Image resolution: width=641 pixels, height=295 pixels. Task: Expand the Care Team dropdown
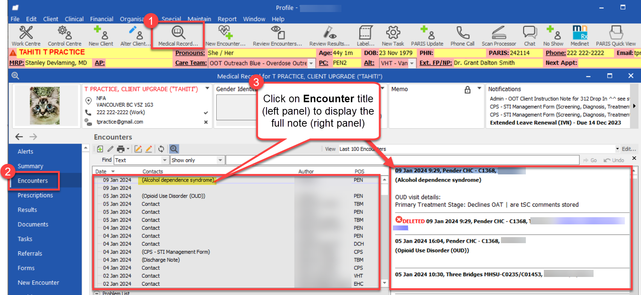click(311, 64)
